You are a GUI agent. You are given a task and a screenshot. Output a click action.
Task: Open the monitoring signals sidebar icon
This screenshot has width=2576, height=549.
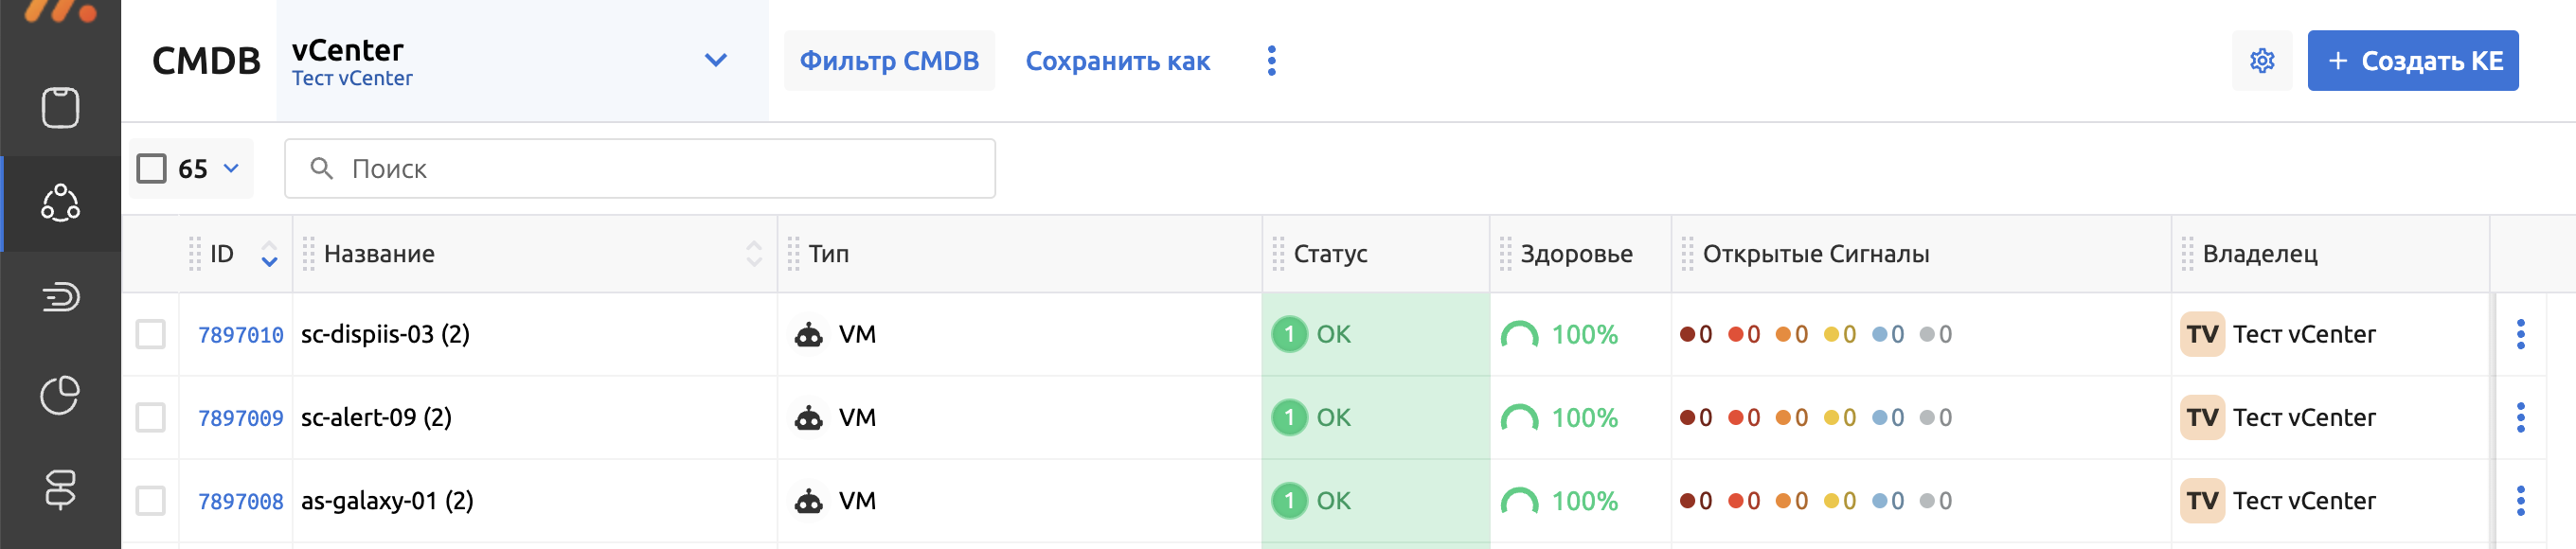tap(60, 297)
